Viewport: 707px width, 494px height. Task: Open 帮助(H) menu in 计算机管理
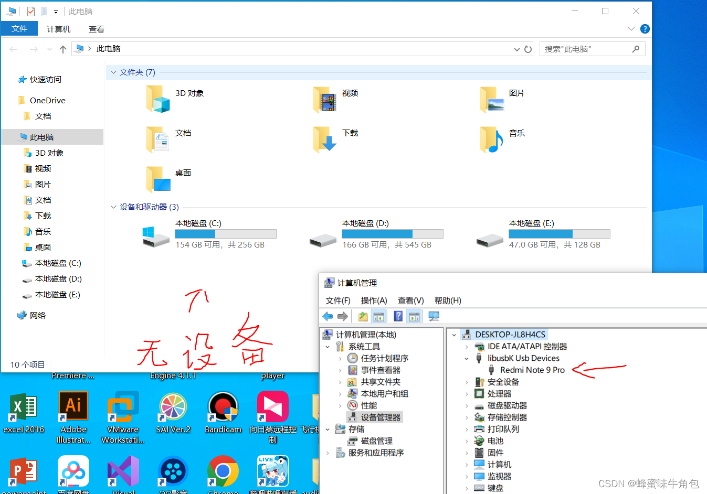[448, 300]
